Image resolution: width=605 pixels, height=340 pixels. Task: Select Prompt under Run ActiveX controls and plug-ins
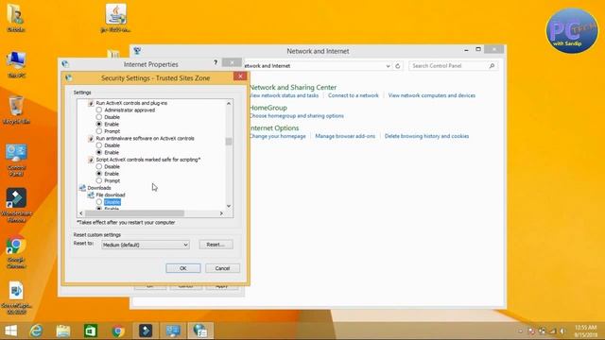click(x=99, y=131)
